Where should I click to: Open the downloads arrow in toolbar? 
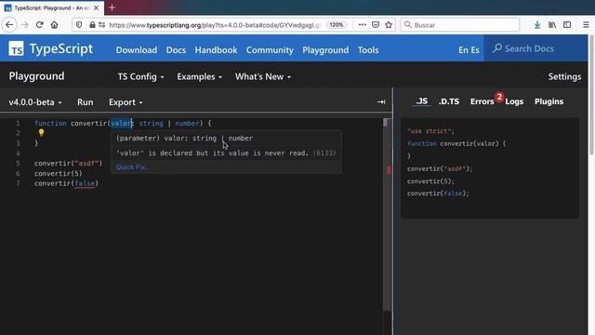(537, 25)
